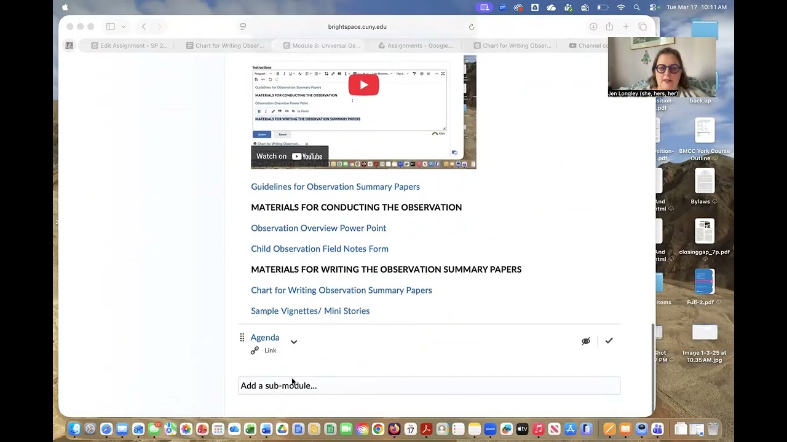Open Zoom from the Dock

tap(490, 429)
